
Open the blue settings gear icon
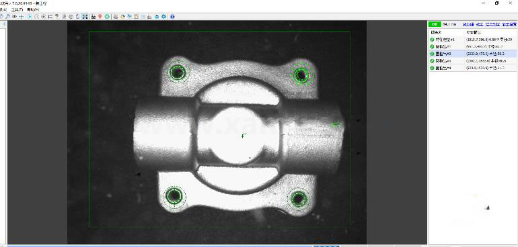click(x=164, y=17)
